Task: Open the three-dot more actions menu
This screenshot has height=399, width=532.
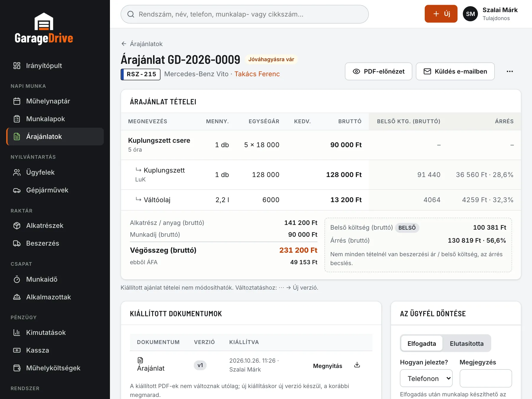Action: coord(510,71)
